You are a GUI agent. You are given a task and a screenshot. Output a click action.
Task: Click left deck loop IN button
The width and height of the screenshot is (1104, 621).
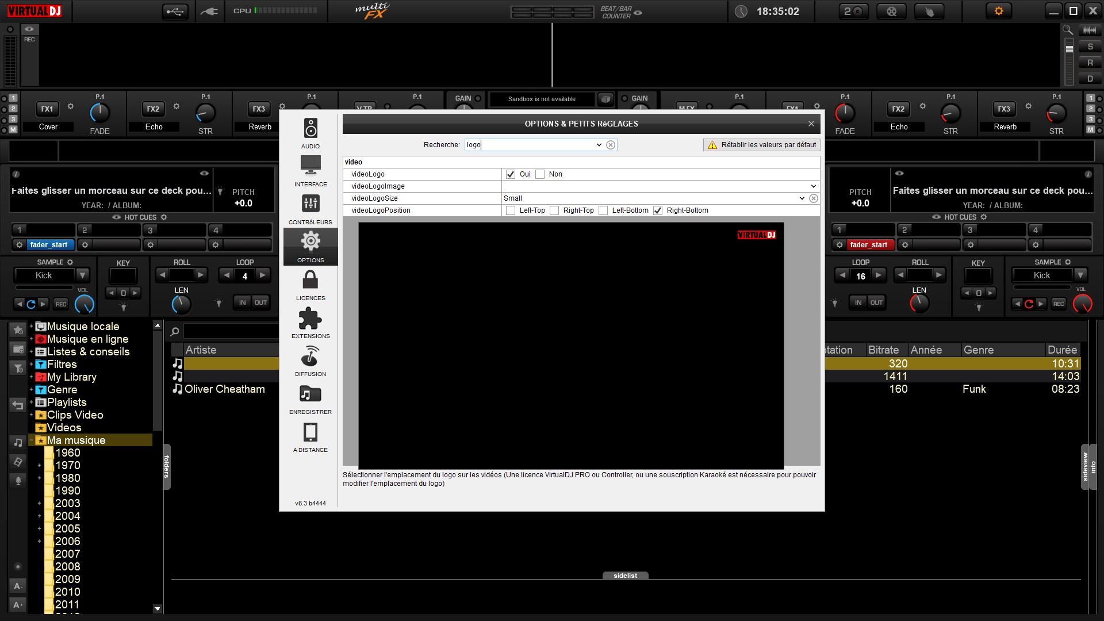point(242,302)
